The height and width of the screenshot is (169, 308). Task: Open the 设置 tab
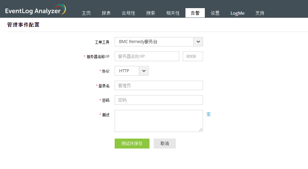(x=215, y=13)
